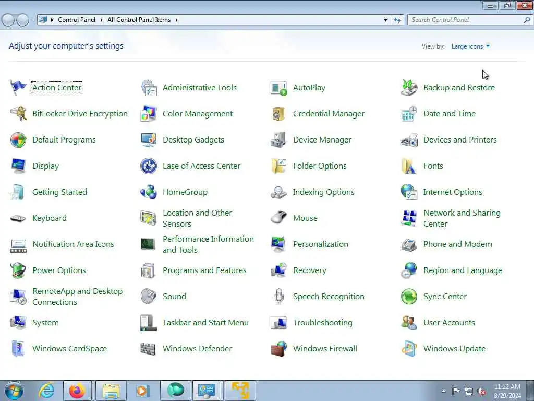Open the Desktop Gadgets icon
The image size is (534, 401).
pyautogui.click(x=149, y=140)
